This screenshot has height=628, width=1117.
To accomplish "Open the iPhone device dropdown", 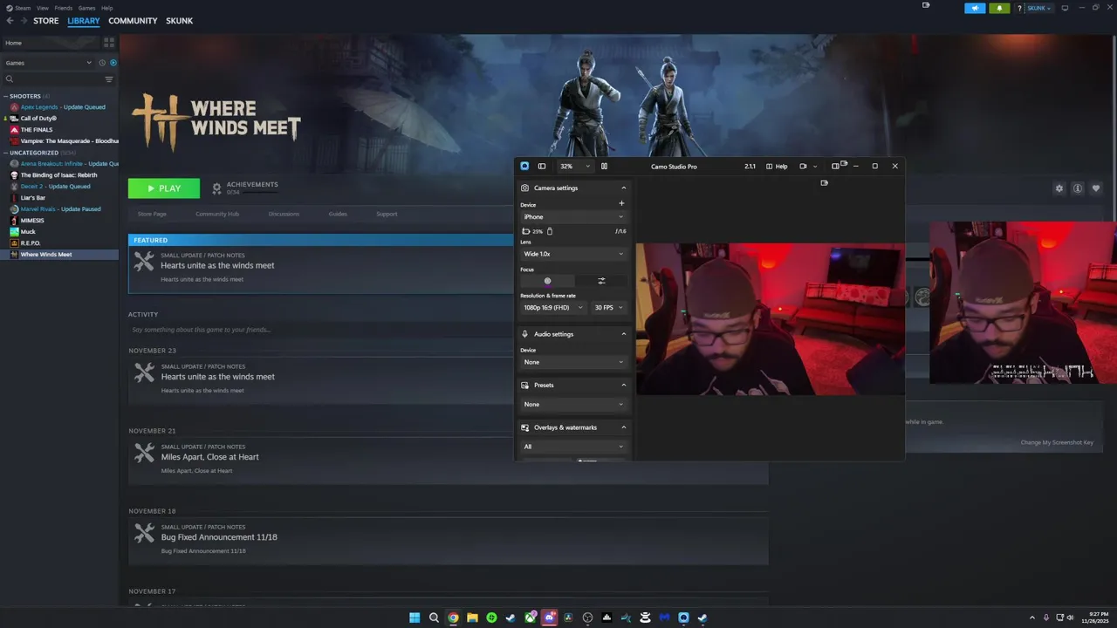I will 573,216.
